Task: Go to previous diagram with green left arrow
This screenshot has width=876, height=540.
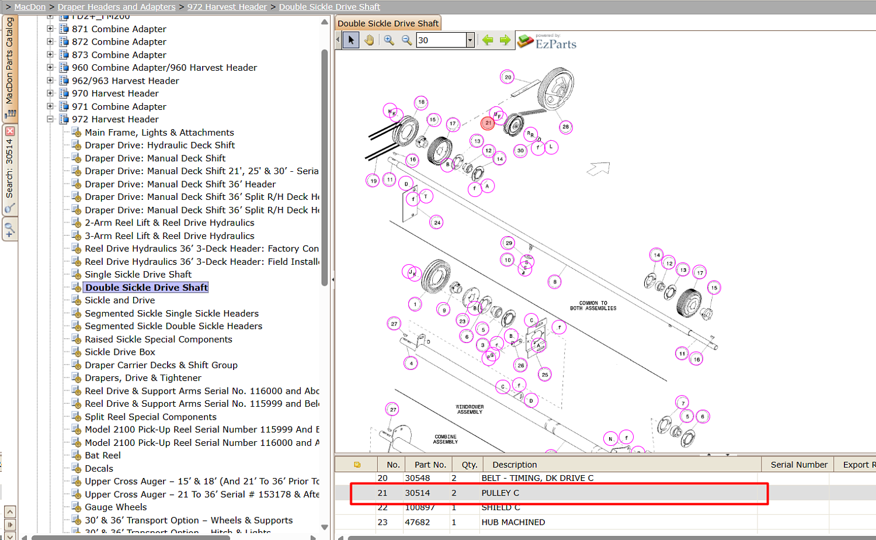Action: [x=488, y=40]
